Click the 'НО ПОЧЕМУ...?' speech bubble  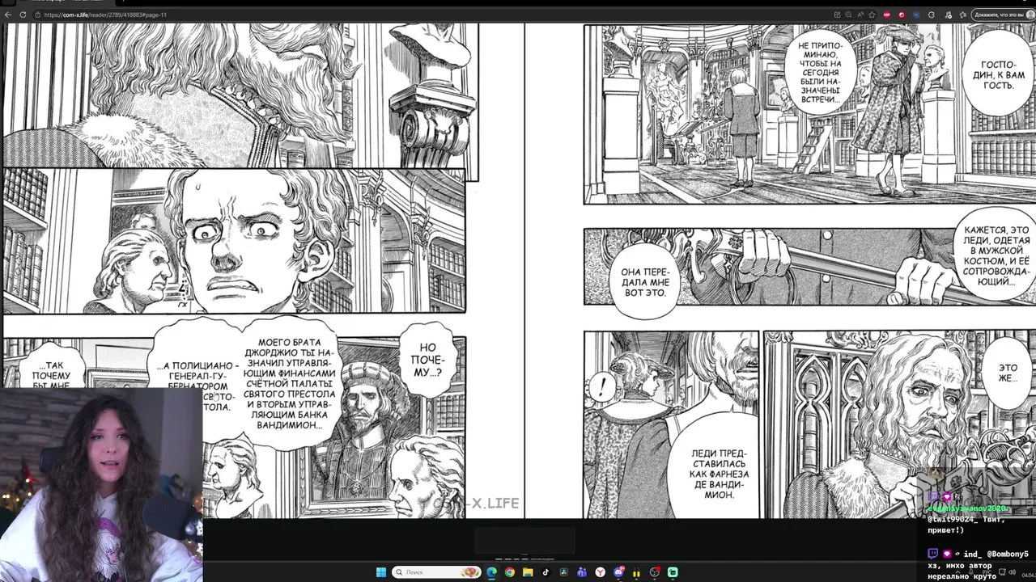click(427, 360)
